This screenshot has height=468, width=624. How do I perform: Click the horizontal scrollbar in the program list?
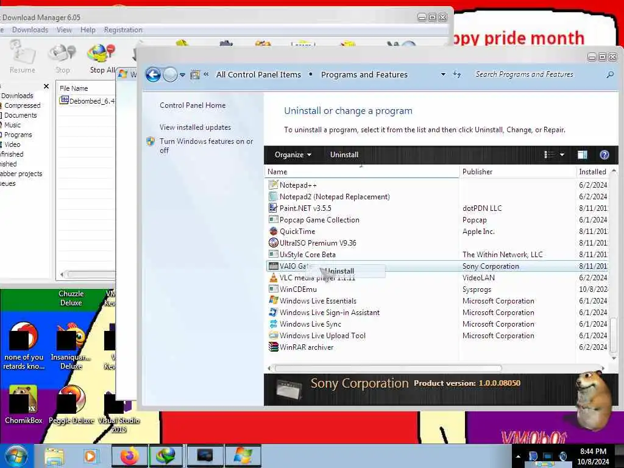(x=388, y=368)
